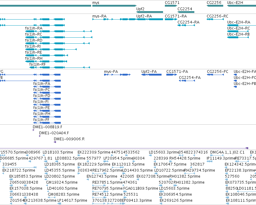Click the CG2254-PA protein label

pyautogui.click(x=190, y=78)
